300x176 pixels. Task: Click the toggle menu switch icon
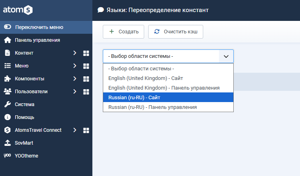8,27
